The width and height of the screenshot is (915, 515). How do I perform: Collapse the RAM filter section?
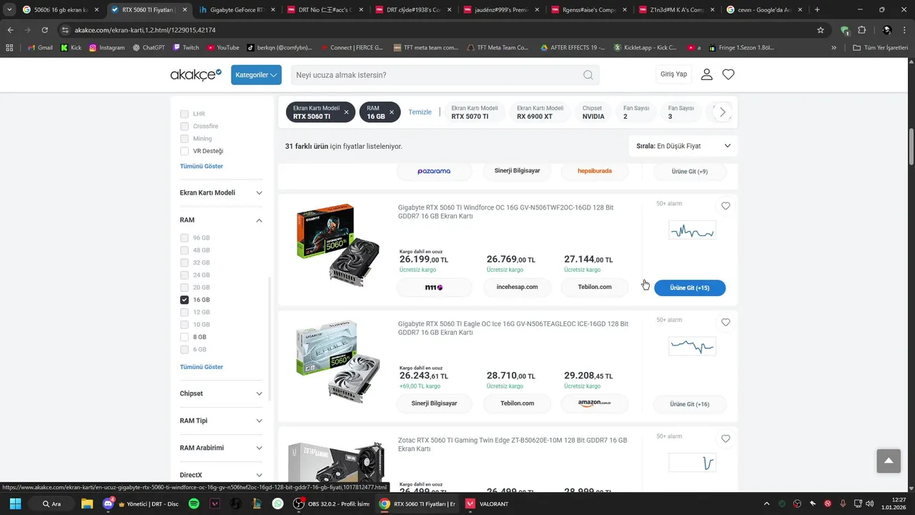[221, 220]
